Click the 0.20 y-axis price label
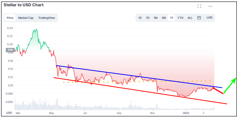This screenshot has height=118, width=237. pos(10,44)
